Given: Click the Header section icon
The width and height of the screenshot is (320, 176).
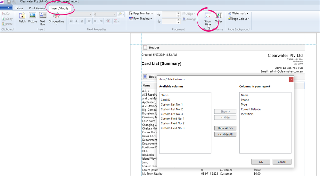Looking at the screenshot, I should point(145,48).
